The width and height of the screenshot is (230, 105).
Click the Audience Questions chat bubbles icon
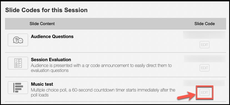(x=18, y=40)
